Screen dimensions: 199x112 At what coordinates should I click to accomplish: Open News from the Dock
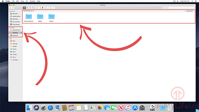coord(121,108)
